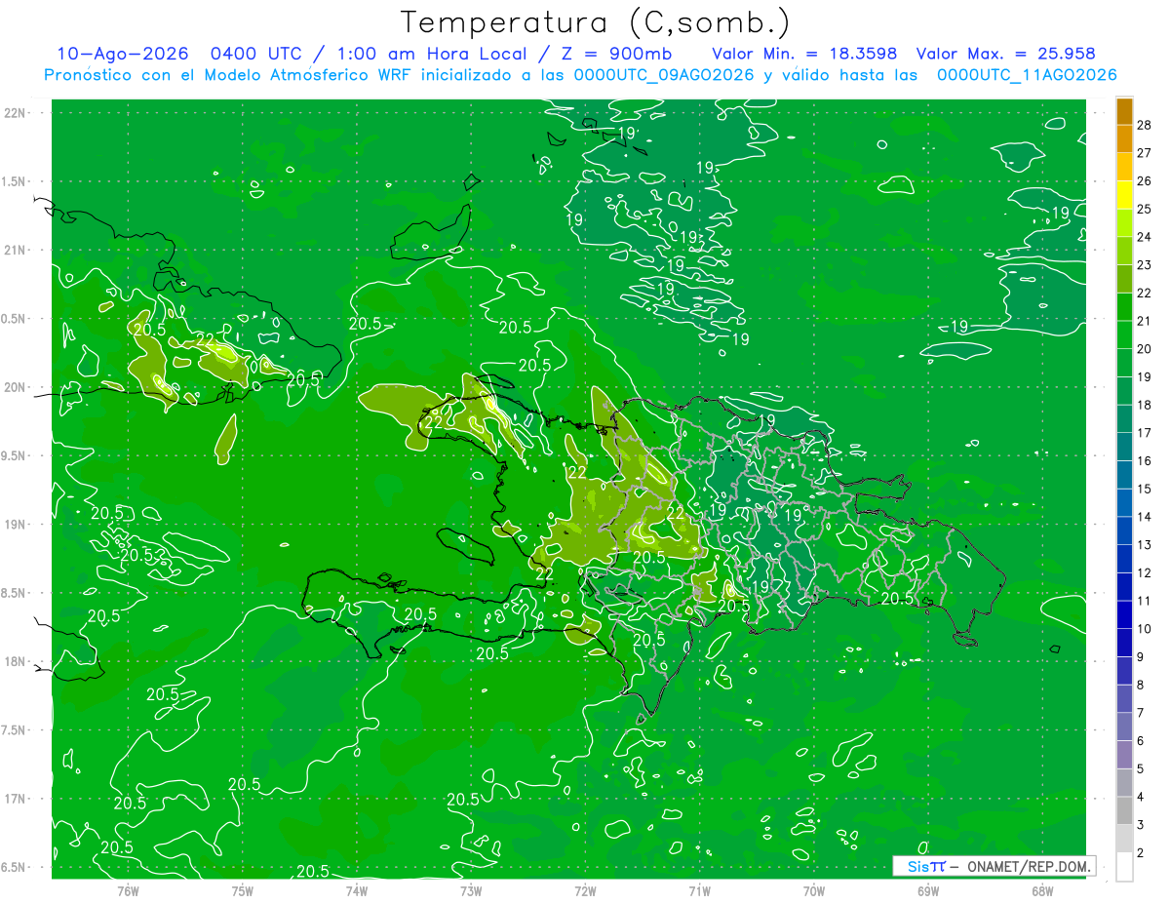The width and height of the screenshot is (1170, 904).
Task: Click the title 'Temperatura (C,somb.)'
Action: [x=596, y=22]
